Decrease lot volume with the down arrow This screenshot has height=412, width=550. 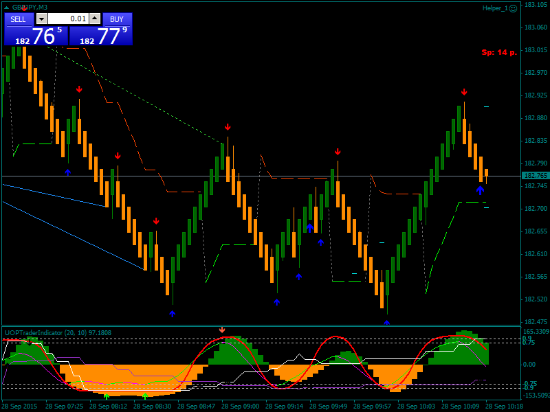click(42, 19)
